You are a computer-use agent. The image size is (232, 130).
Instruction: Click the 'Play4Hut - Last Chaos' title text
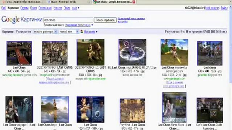[x=132, y=125]
